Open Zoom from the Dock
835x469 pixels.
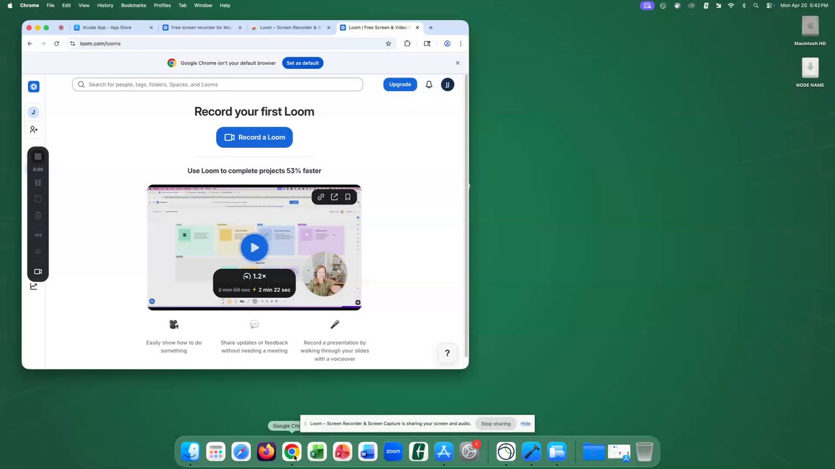(393, 451)
